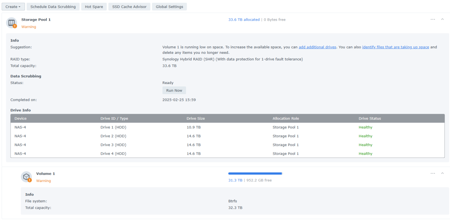Screen dimensions: 450x221
Task: Open Global Settings
Action: click(x=169, y=7)
